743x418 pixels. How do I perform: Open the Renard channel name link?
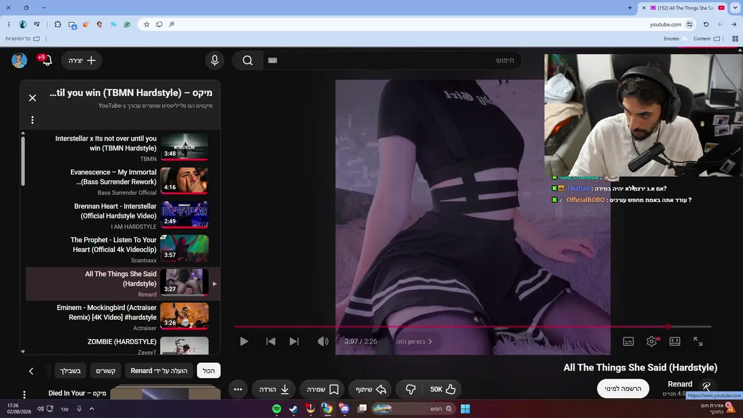point(680,384)
